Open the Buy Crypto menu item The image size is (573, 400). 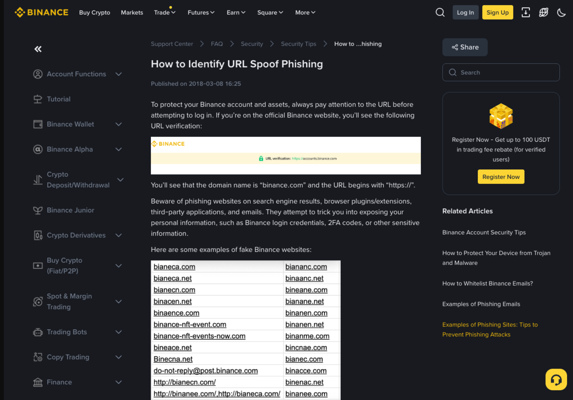tap(95, 12)
